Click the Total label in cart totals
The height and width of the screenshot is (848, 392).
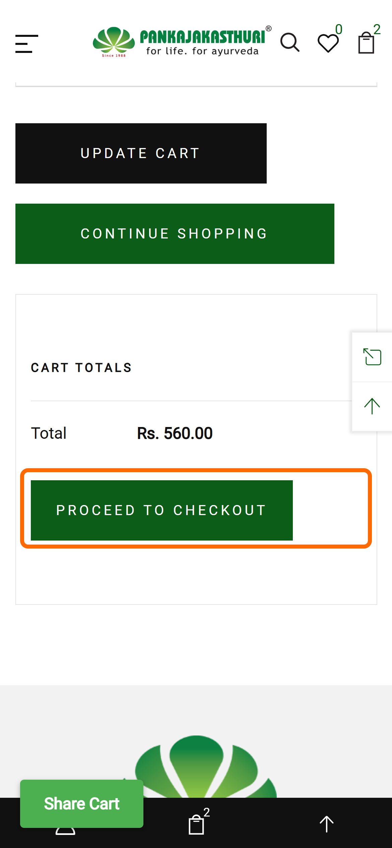[49, 433]
